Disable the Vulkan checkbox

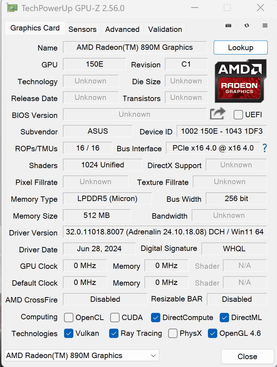coord(68,334)
